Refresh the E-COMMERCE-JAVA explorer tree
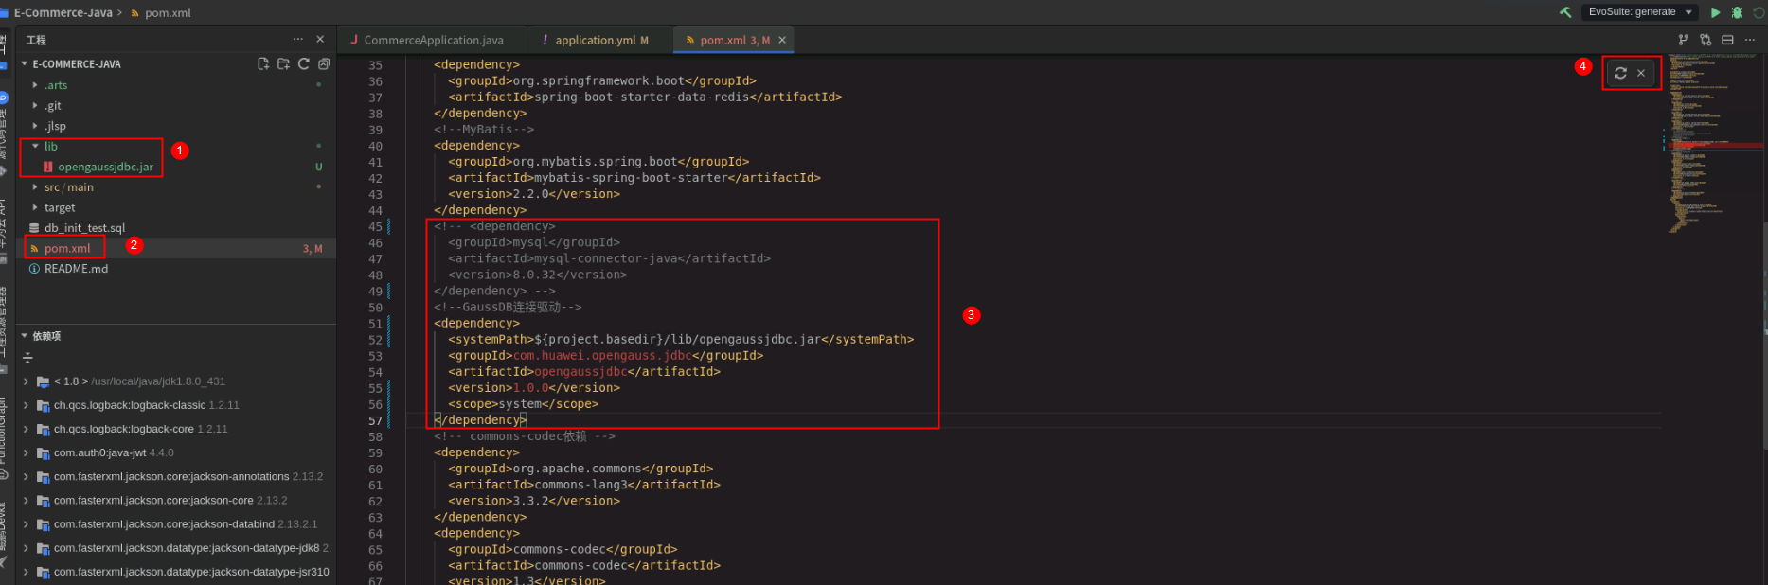Image resolution: width=1768 pixels, height=585 pixels. point(304,63)
